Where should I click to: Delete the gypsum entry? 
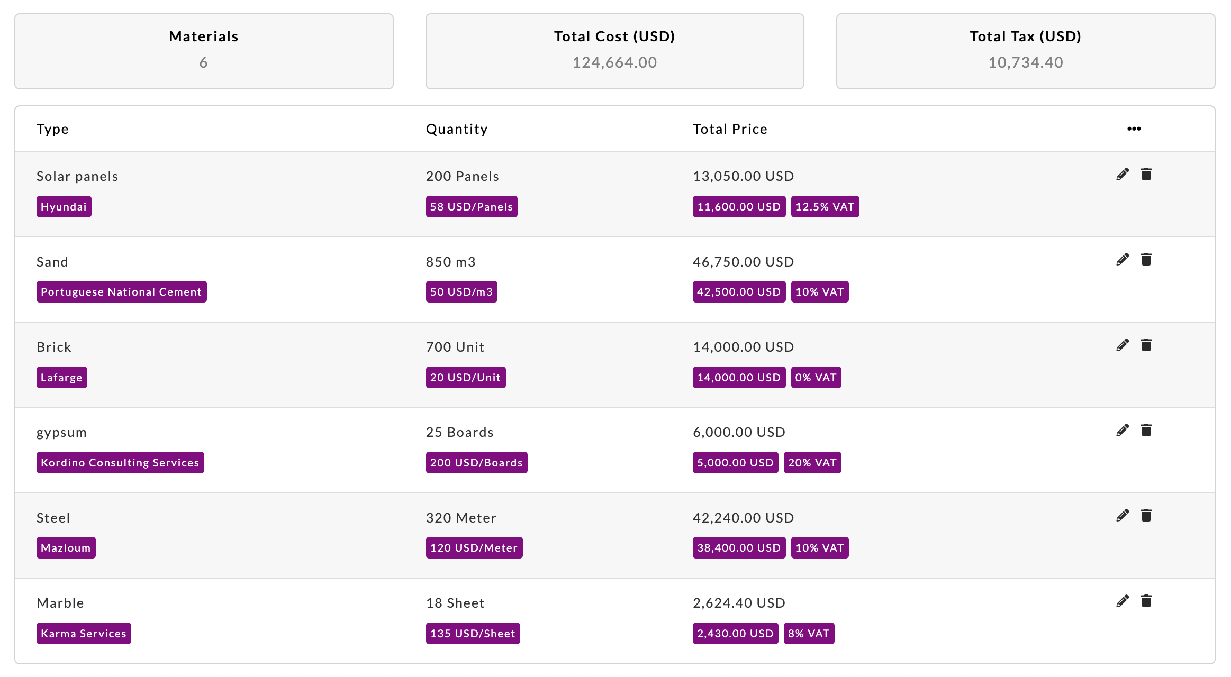(1146, 431)
